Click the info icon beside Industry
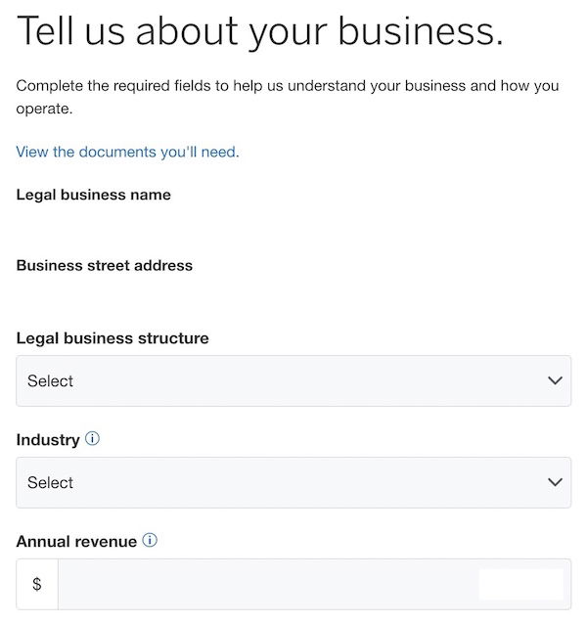 coord(93,439)
